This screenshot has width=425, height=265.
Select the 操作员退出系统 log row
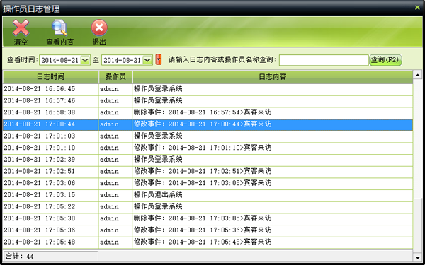(x=208, y=195)
